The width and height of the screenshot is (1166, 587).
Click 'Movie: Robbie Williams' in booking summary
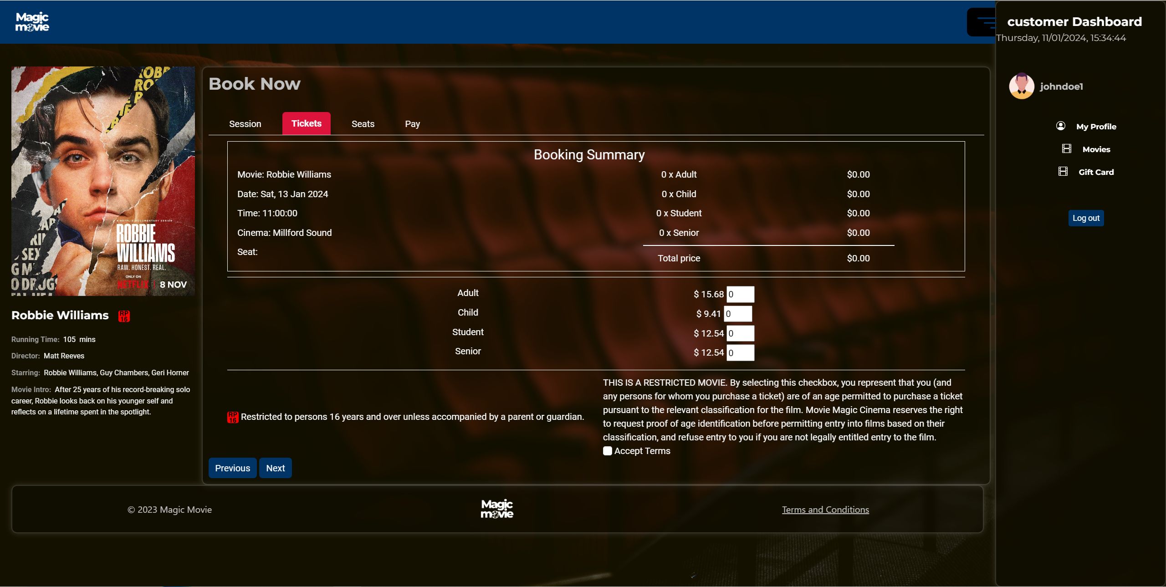pyautogui.click(x=284, y=174)
